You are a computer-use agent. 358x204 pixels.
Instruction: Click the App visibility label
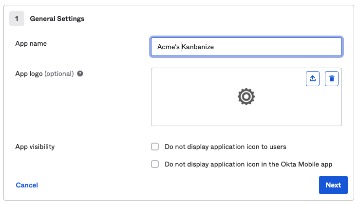35,147
